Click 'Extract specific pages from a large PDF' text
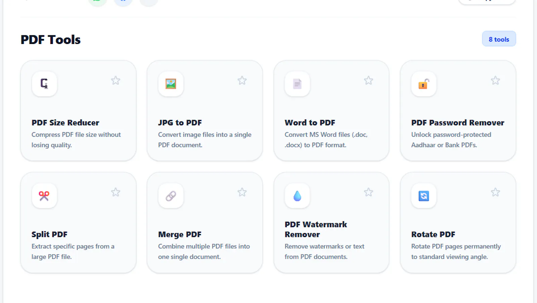Viewport: 537px width, 303px height. click(73, 252)
